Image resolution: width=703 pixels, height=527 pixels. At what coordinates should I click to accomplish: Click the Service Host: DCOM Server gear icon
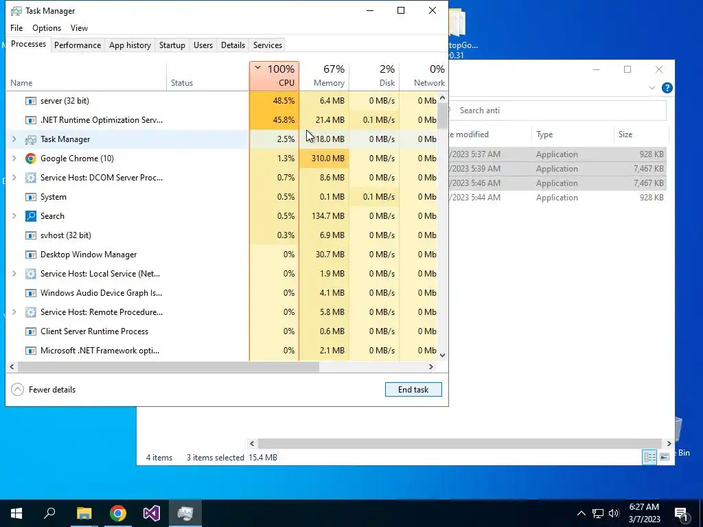(x=30, y=178)
